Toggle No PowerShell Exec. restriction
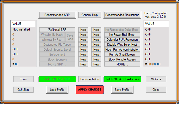Image resolution: width=179 pixels, height=120 pixels. (122, 35)
